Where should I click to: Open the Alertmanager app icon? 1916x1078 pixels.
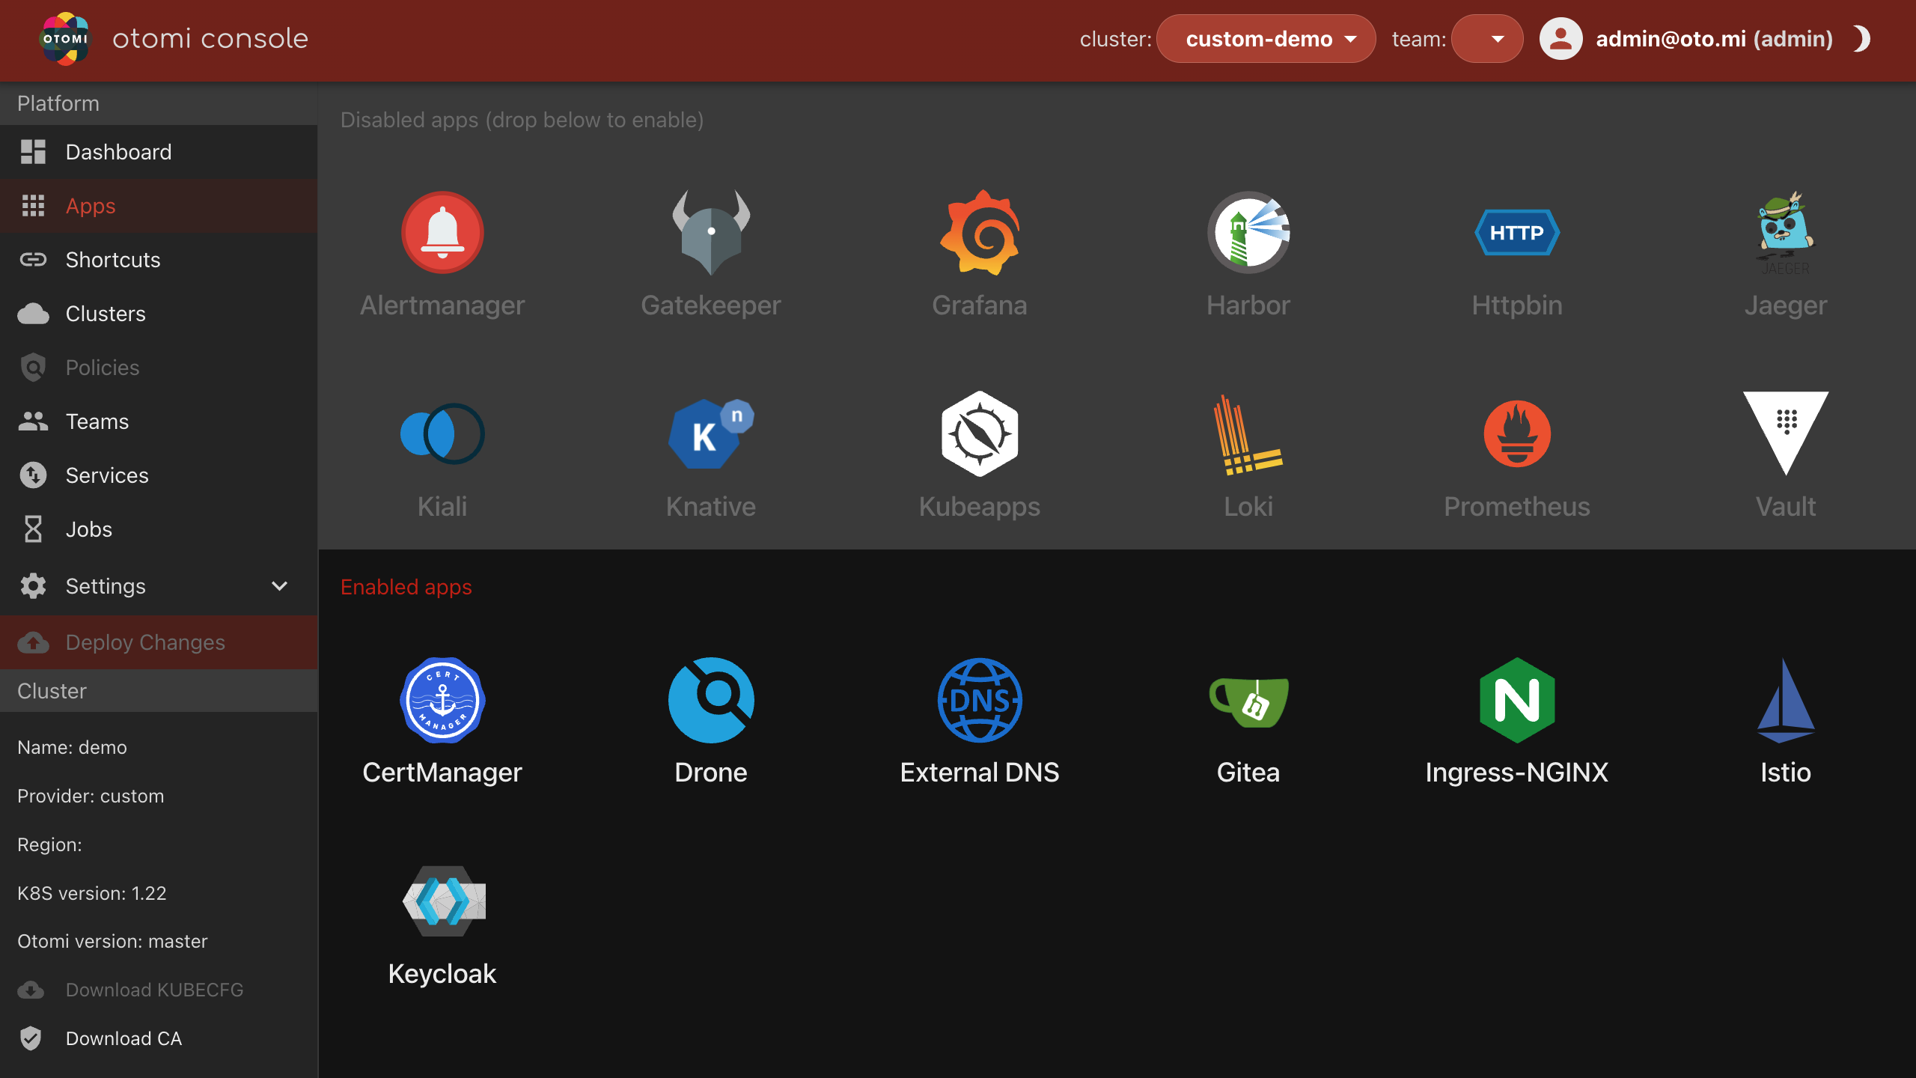coord(442,232)
